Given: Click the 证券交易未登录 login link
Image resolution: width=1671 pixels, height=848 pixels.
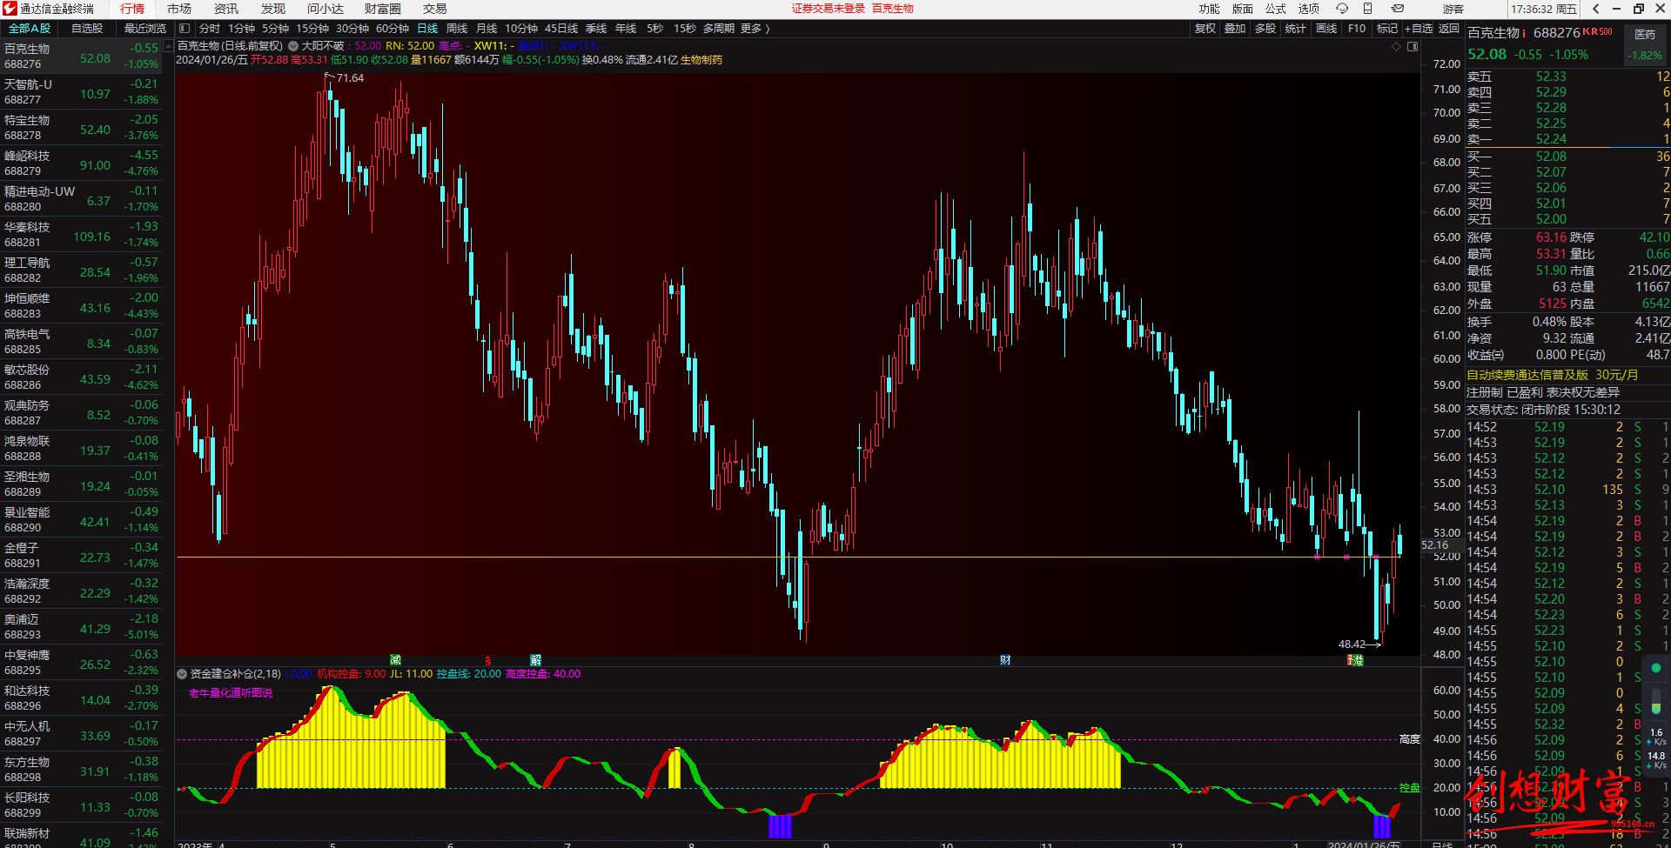Looking at the screenshot, I should click(829, 9).
